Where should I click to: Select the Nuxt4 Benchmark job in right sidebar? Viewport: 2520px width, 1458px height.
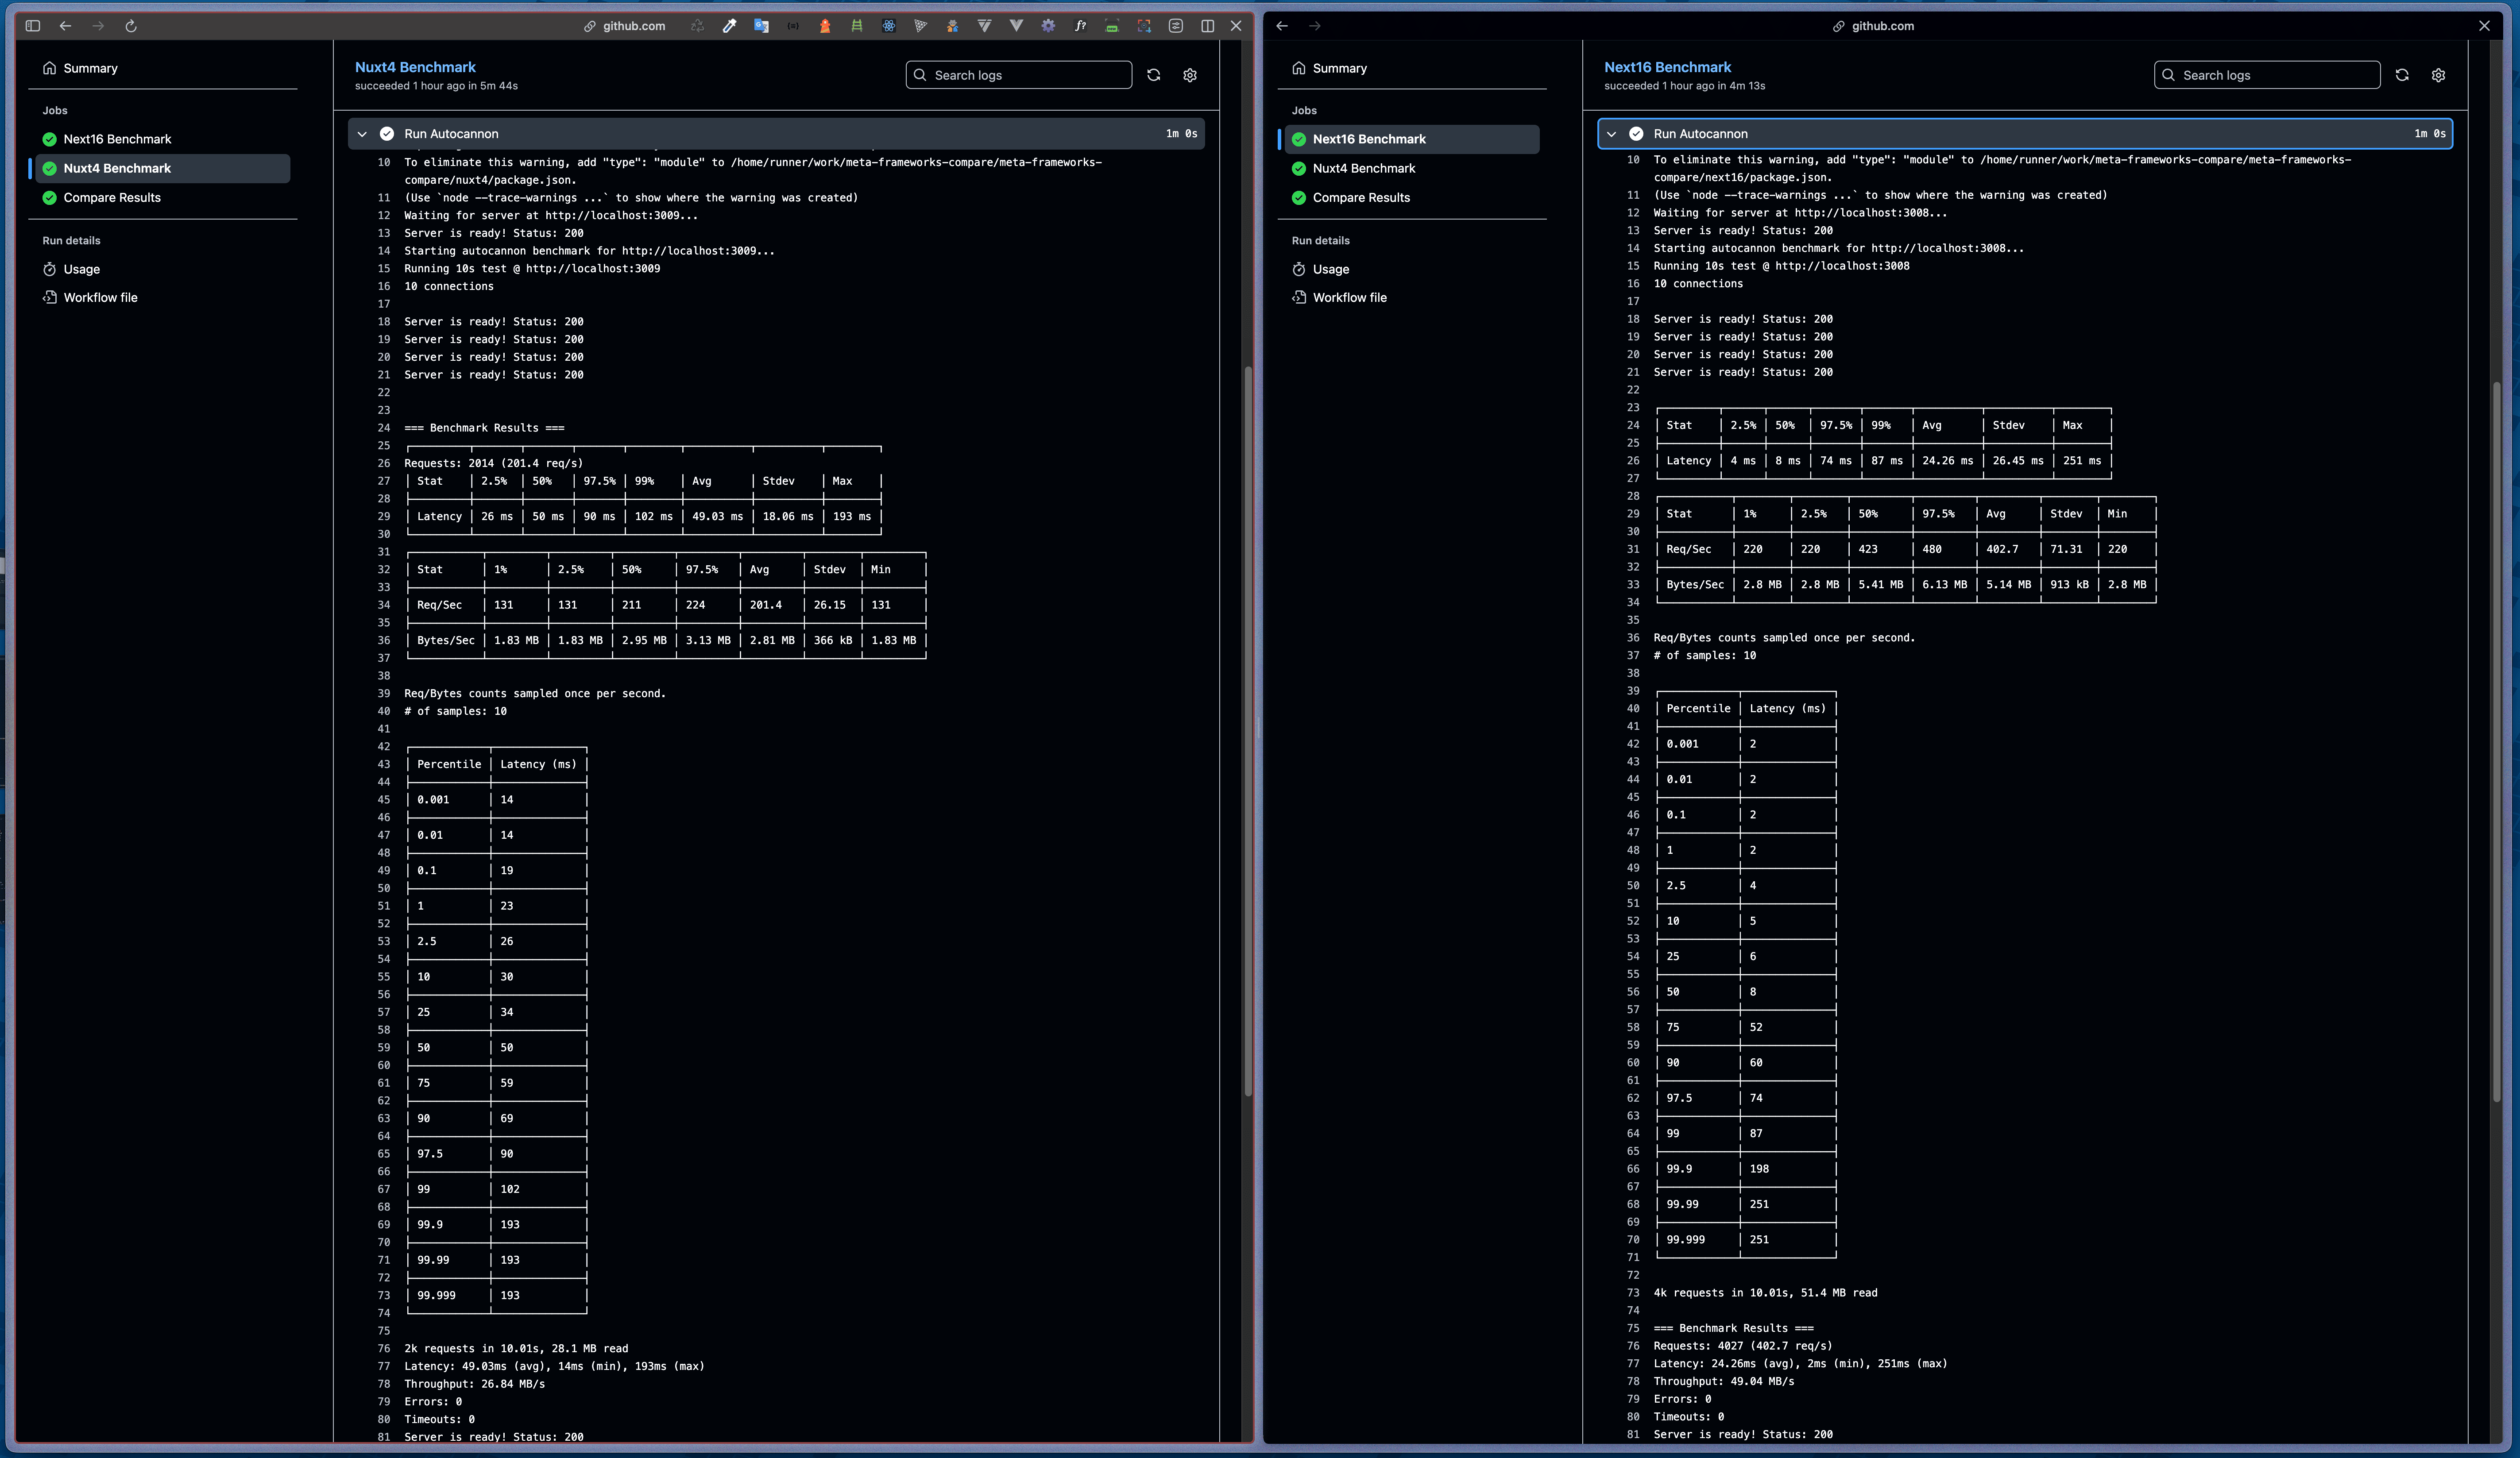coord(1364,168)
